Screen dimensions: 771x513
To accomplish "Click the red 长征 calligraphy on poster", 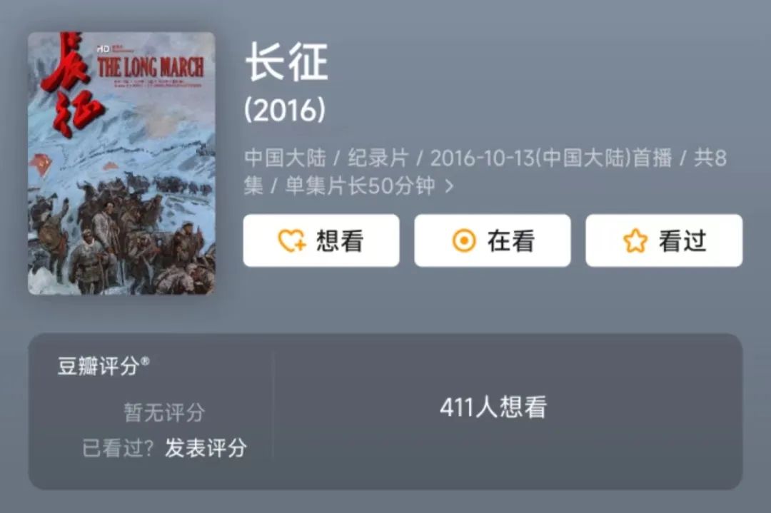I will (x=70, y=84).
